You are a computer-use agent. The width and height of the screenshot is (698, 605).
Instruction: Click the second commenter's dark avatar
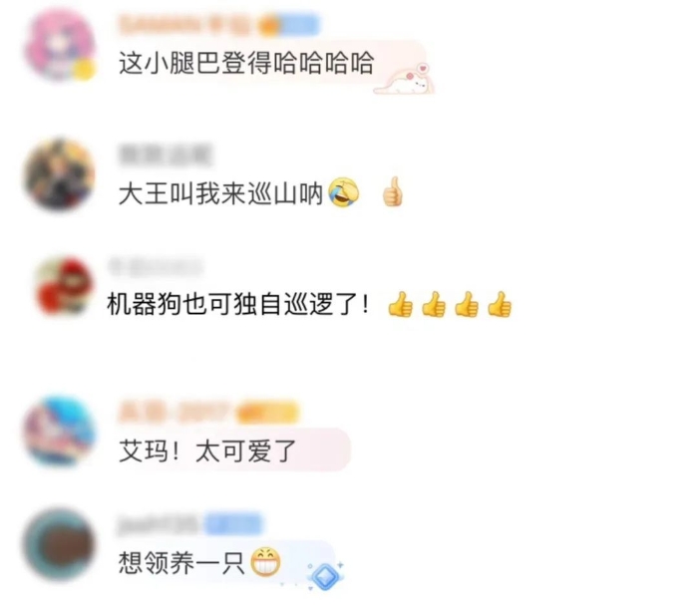pos(60,174)
